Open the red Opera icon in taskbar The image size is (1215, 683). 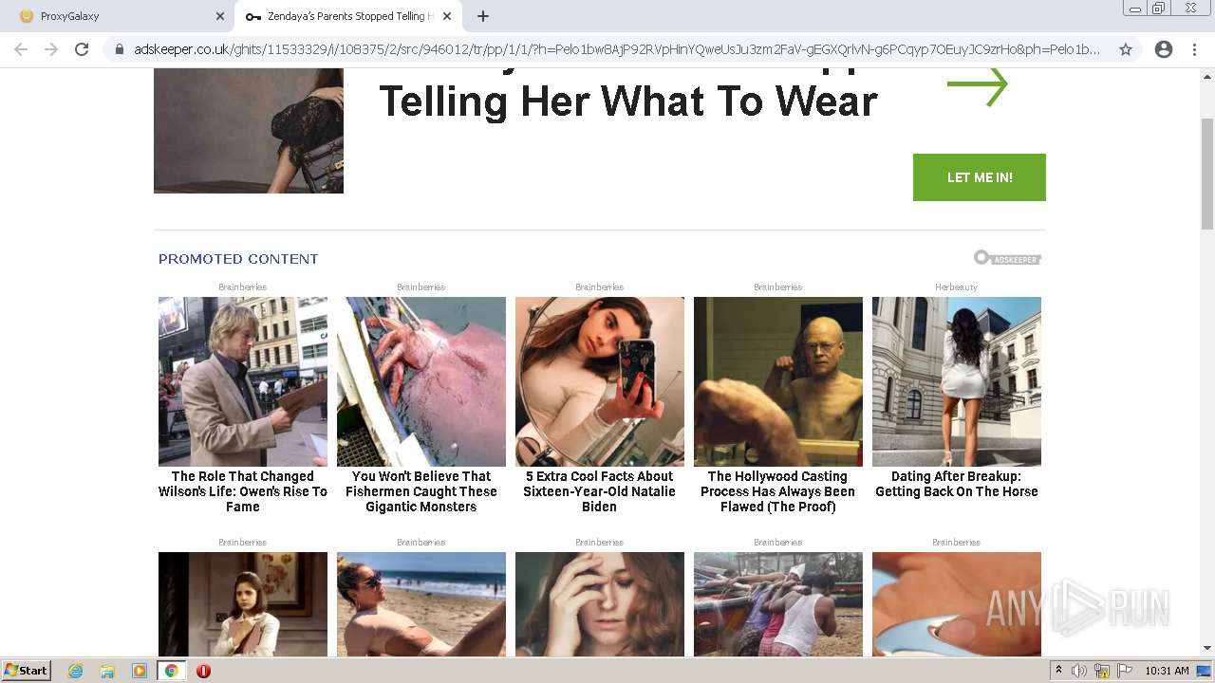(203, 671)
